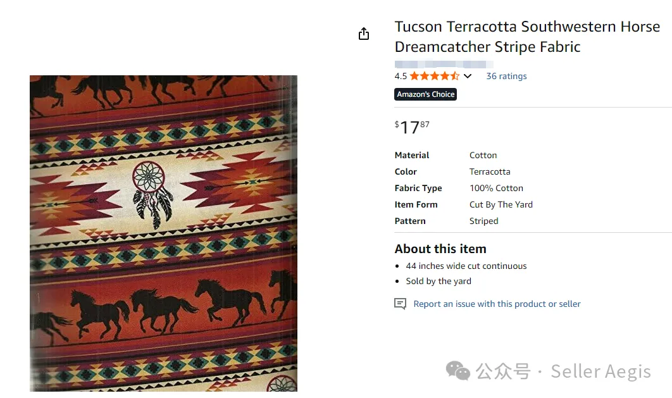Open the 36 ratings link
Viewport: 672px width, 398px height.
coord(506,76)
